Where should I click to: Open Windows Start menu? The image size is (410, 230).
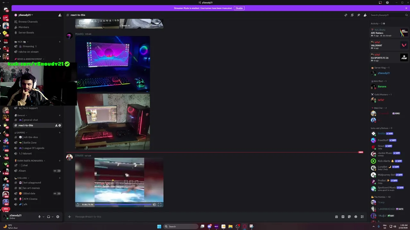pos(159,226)
